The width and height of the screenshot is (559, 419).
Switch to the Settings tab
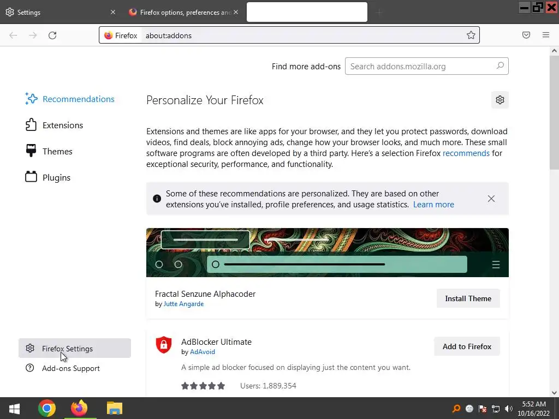tap(61, 12)
